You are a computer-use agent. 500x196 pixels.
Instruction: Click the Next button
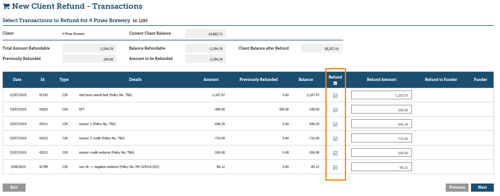[x=482, y=187]
